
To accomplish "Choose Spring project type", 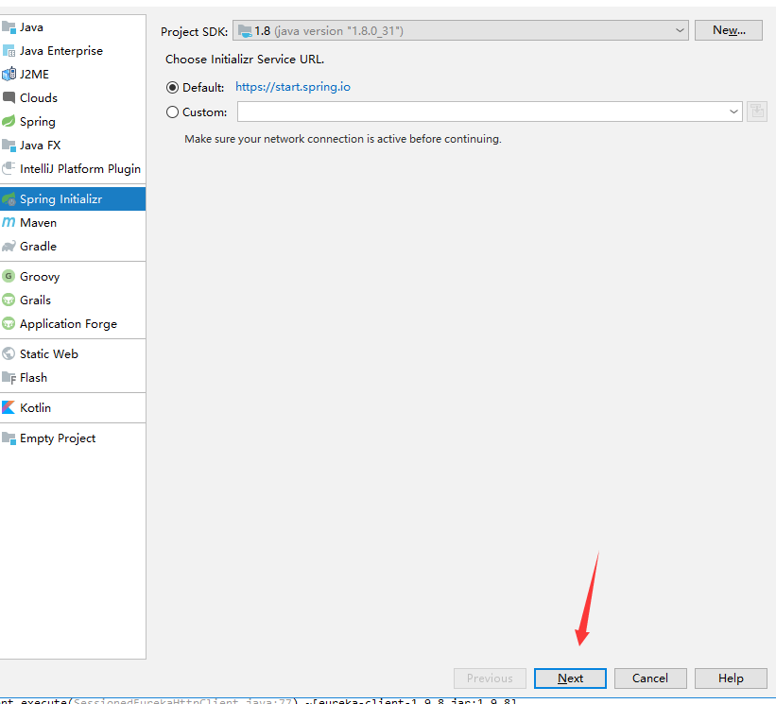I will pos(73,121).
